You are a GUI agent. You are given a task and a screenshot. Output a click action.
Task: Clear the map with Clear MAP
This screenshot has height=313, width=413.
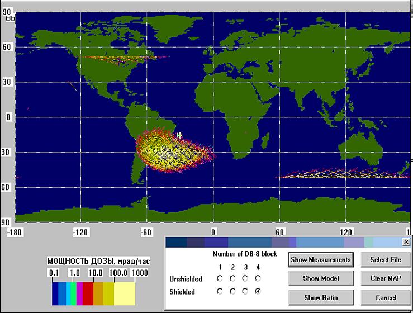[386, 278]
